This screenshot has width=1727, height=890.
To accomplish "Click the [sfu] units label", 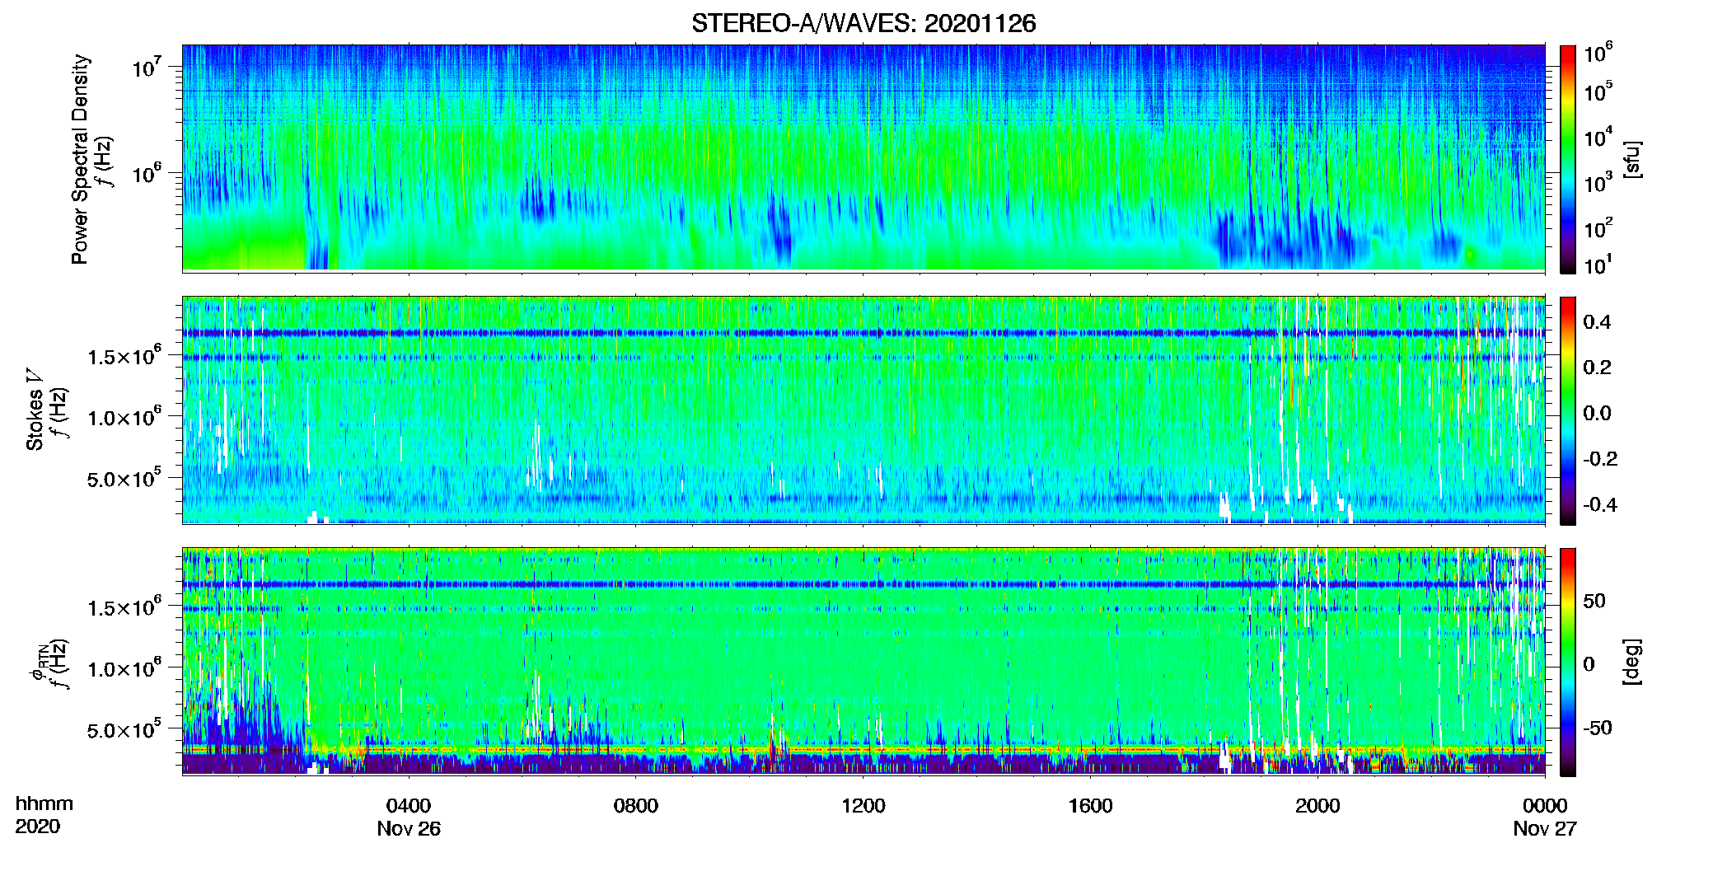I will pos(1631,159).
